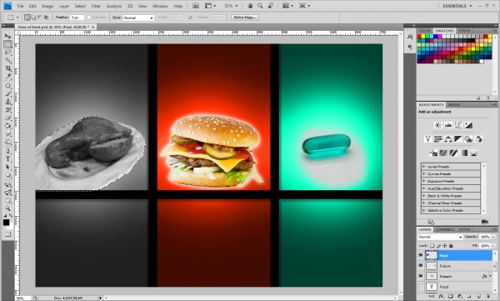500x301 pixels.
Task: Toggle lock transparent pixels
Action: click(x=432, y=246)
